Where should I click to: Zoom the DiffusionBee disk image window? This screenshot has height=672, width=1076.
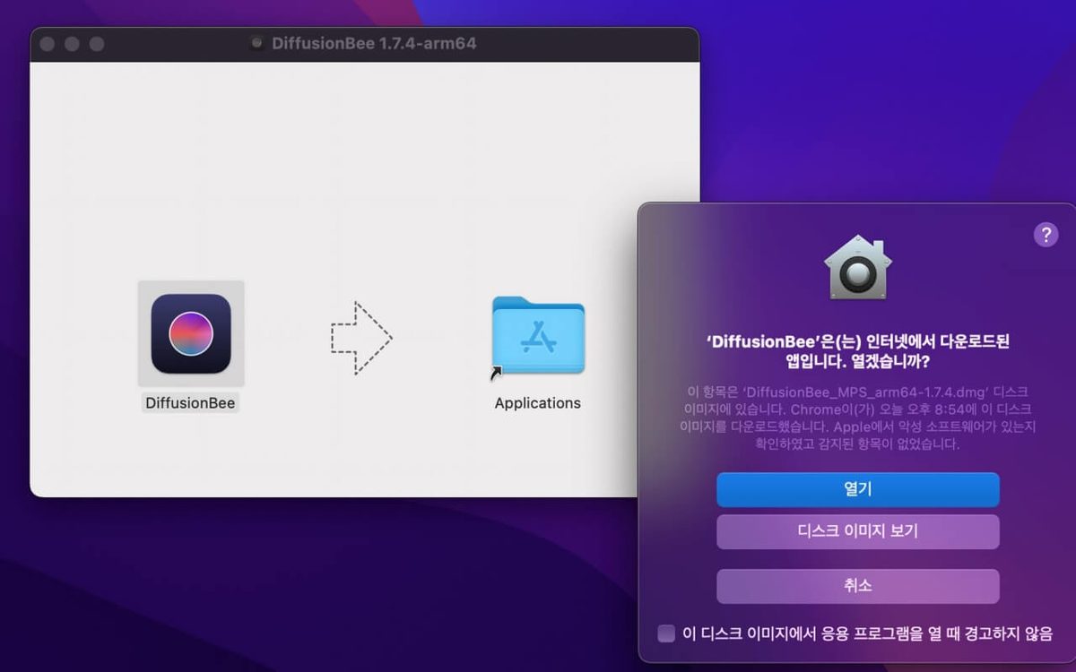click(96, 44)
